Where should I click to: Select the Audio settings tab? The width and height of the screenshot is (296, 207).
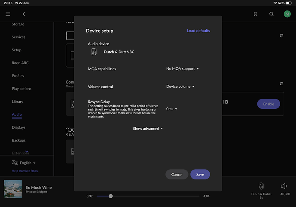(x=17, y=114)
